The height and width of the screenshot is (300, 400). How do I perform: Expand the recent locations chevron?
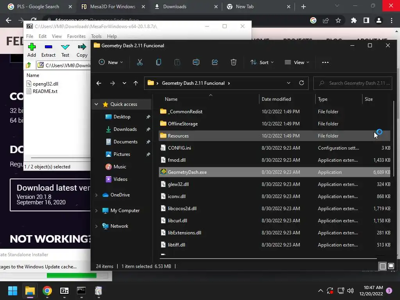tap(124, 83)
